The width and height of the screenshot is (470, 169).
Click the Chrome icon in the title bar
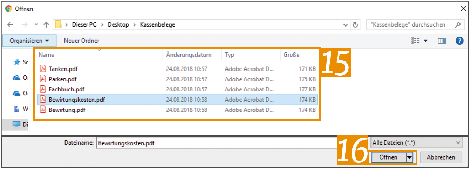[8, 8]
